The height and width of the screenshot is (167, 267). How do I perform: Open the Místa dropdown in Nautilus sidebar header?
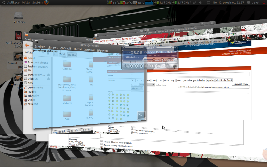point(43,53)
